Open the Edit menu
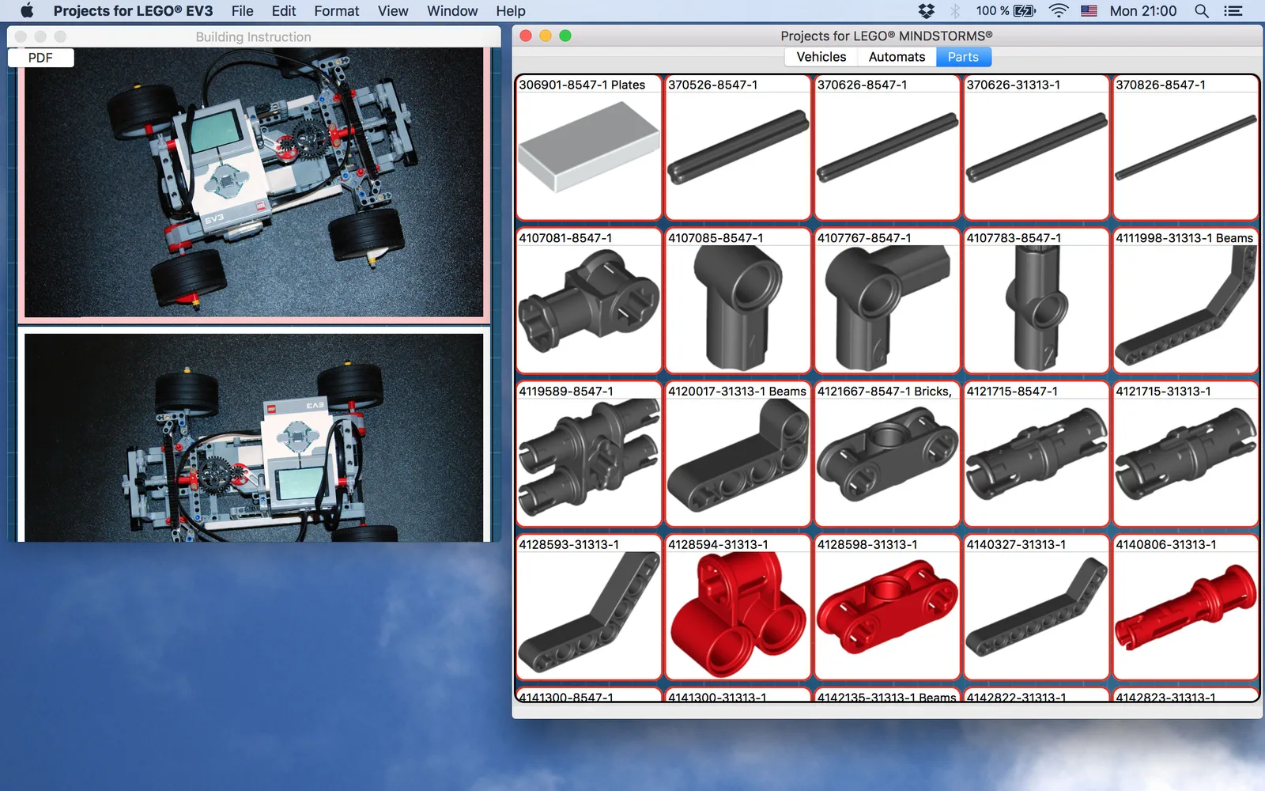 coord(284,11)
